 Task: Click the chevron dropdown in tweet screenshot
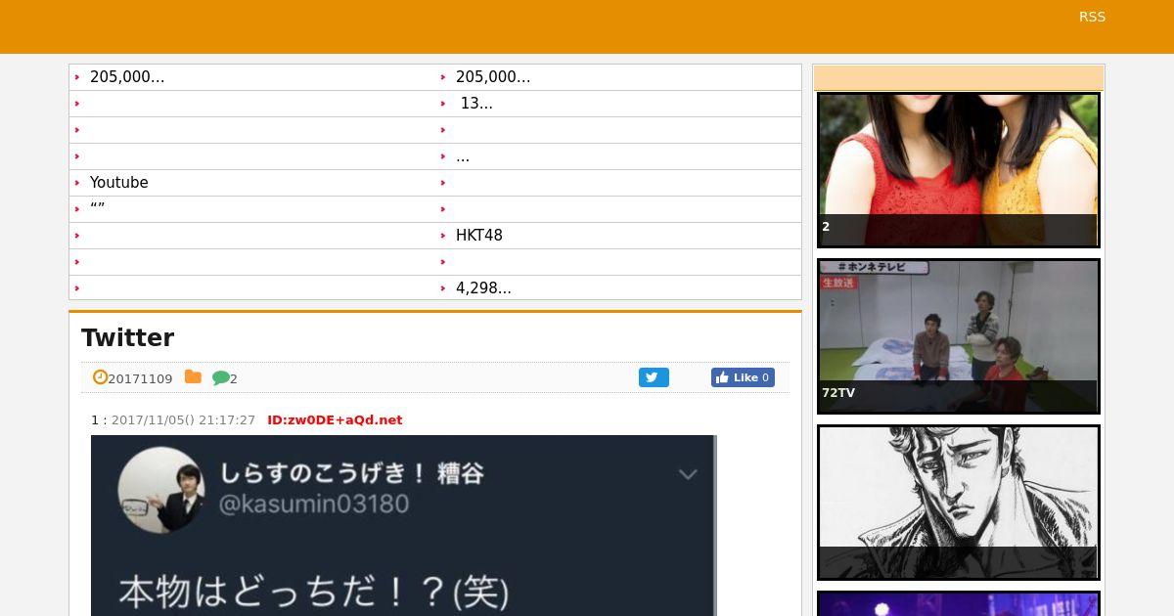[x=688, y=474]
